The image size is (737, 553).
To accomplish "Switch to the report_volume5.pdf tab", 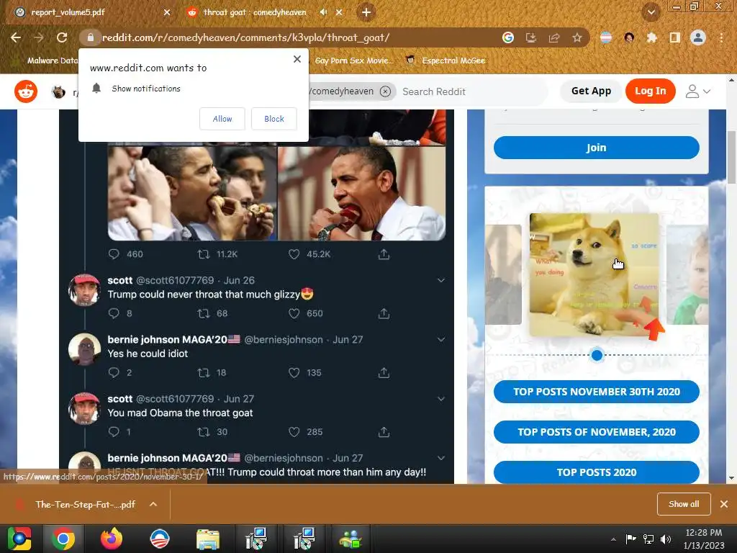I will click(x=89, y=12).
